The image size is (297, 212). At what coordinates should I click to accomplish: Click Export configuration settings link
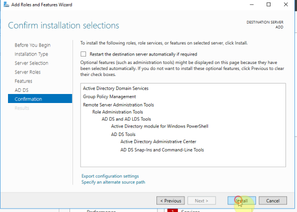[x=110, y=176]
